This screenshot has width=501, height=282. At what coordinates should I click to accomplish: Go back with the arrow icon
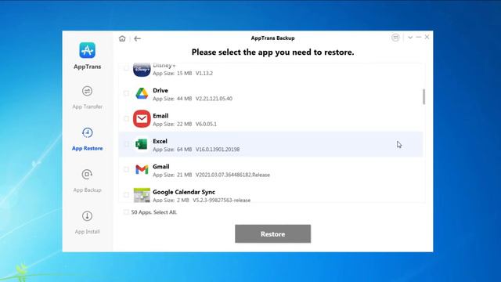pyautogui.click(x=138, y=38)
